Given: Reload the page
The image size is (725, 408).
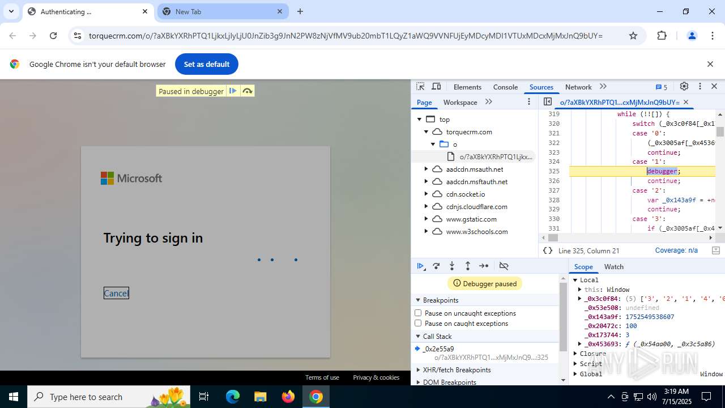Looking at the screenshot, I should pos(53,36).
